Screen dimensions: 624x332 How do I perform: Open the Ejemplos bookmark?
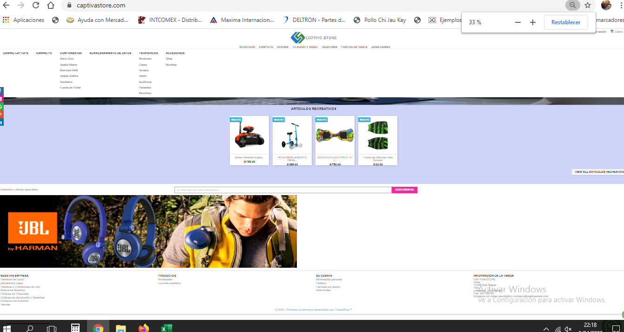(444, 20)
